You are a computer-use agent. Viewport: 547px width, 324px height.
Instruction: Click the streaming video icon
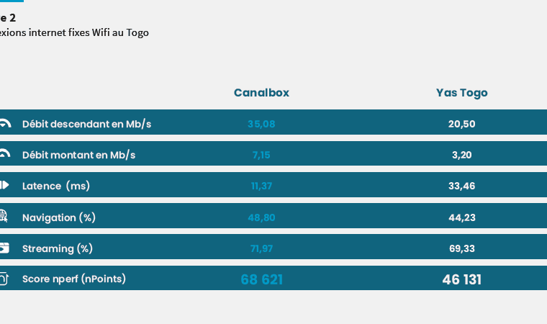point(4,248)
